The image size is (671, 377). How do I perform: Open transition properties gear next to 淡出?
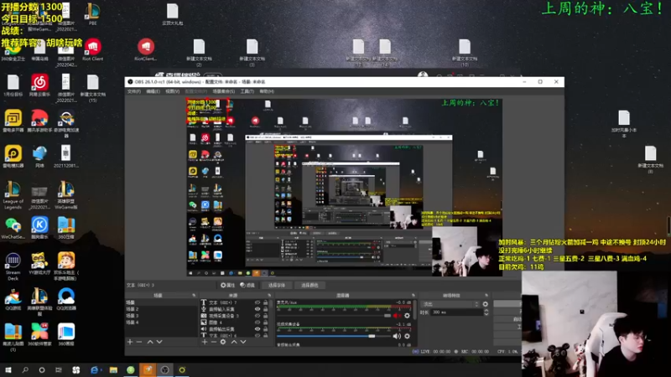click(x=486, y=304)
